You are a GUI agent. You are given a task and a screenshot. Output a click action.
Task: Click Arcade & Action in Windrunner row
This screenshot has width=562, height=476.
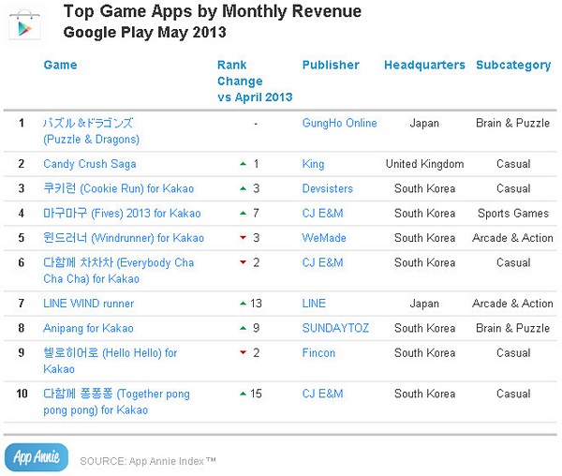coord(512,238)
